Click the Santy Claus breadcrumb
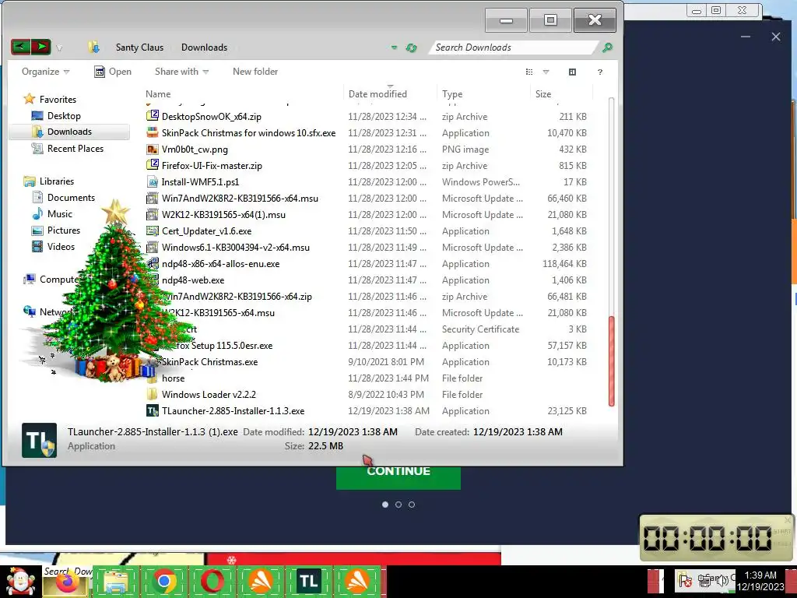 (140, 47)
